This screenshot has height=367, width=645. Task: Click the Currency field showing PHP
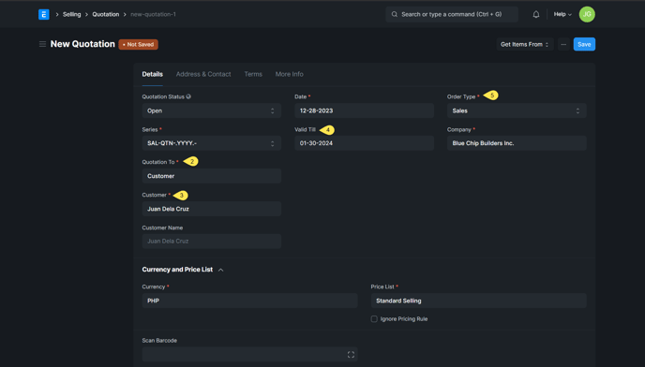click(x=249, y=301)
